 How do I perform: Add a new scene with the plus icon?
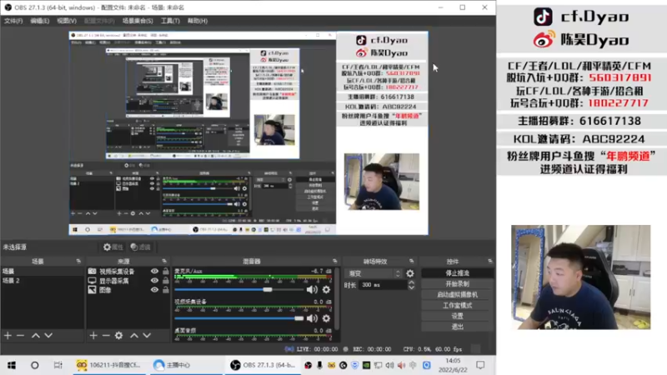tap(8, 336)
